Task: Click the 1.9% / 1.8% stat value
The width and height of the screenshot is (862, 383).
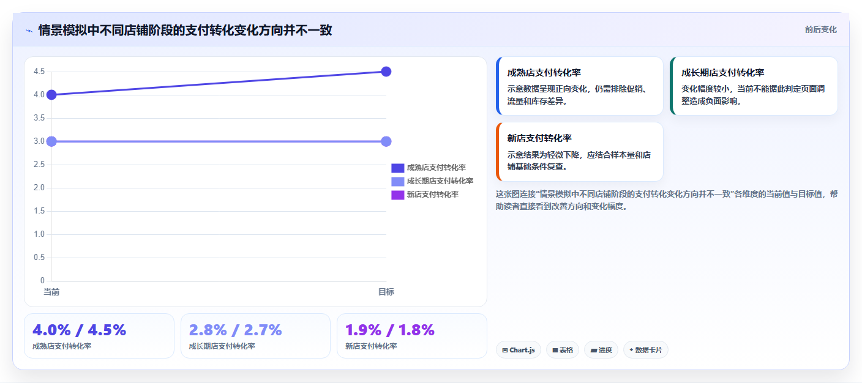Action: pos(390,330)
